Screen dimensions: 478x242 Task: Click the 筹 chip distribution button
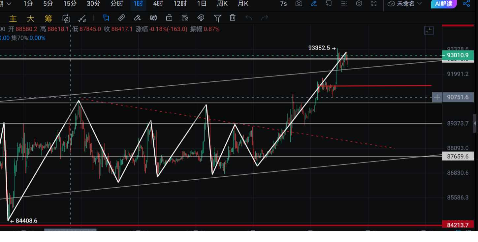[48, 18]
